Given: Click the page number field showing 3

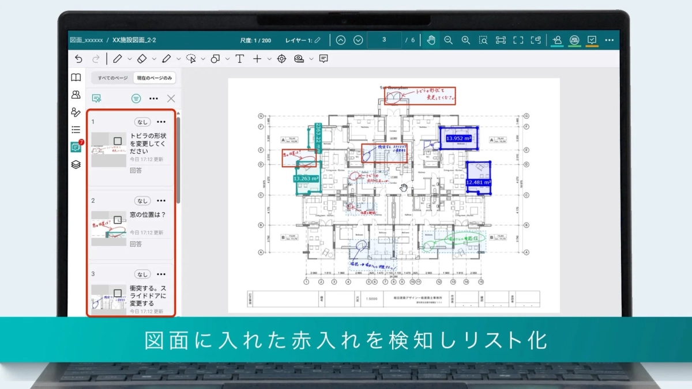Looking at the screenshot, I should click(384, 40).
